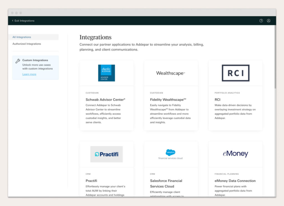This screenshot has width=284, height=206.
Task: Click the CUSTODIAN label above Schwab Advisor Center
Action: click(x=92, y=93)
